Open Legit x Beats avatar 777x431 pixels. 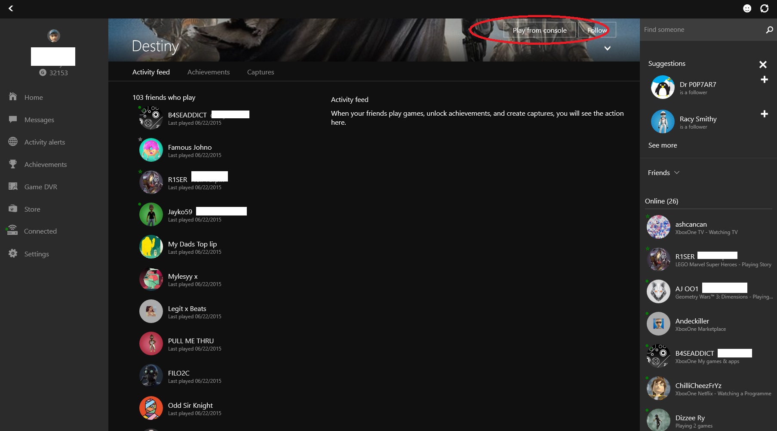pos(151,311)
